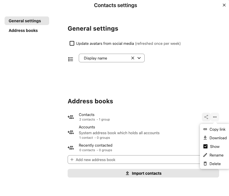The image size is (229, 196).
Task: Choose Copy link from the actions menu
Action: (217, 129)
